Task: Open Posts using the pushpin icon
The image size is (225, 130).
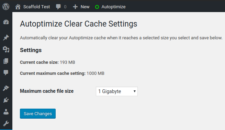Action: (6, 38)
